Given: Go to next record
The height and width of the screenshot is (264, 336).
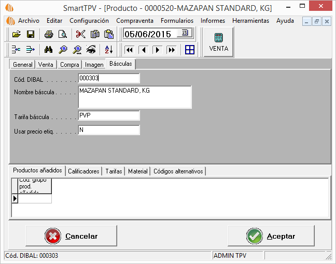Looking at the screenshot, I should pos(157,50).
